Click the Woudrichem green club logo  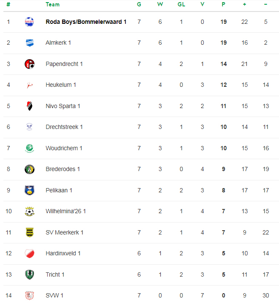coord(29,148)
